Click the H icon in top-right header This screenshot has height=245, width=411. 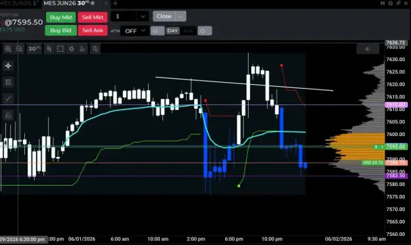pos(383,3)
